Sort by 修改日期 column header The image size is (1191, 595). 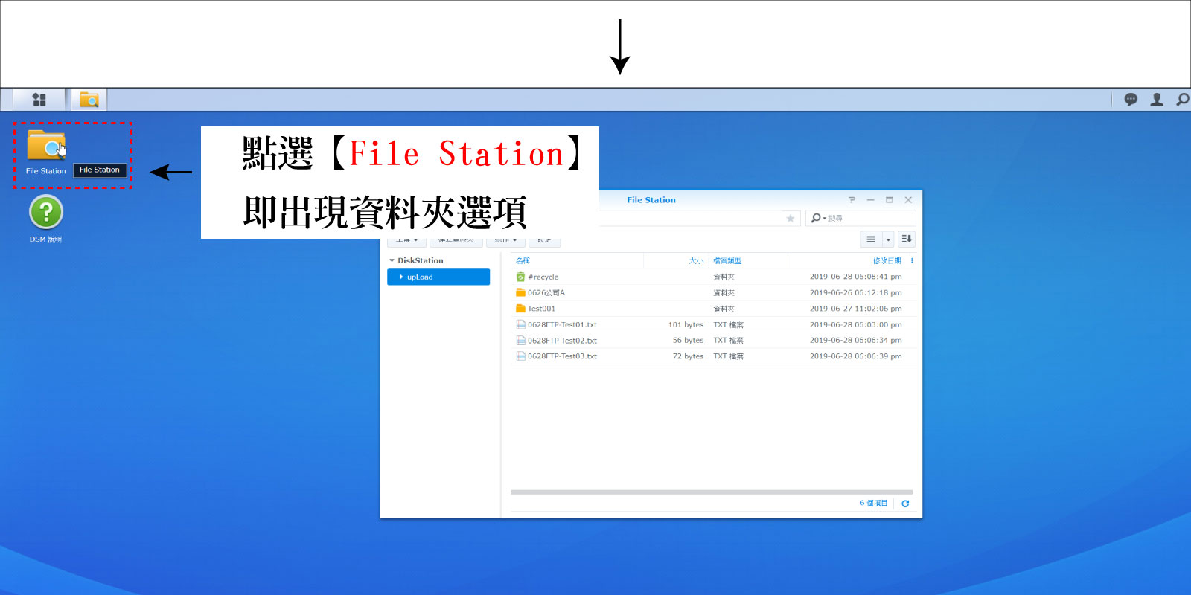pos(887,261)
